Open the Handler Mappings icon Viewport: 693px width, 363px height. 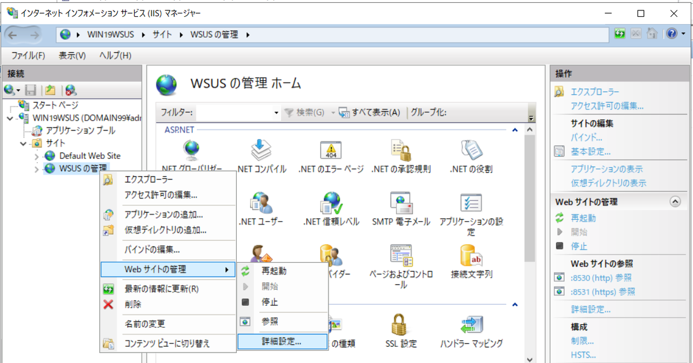pyautogui.click(x=471, y=331)
